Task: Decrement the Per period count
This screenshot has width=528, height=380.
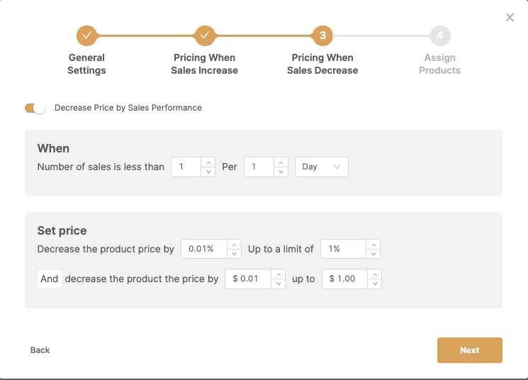Action: 281,172
